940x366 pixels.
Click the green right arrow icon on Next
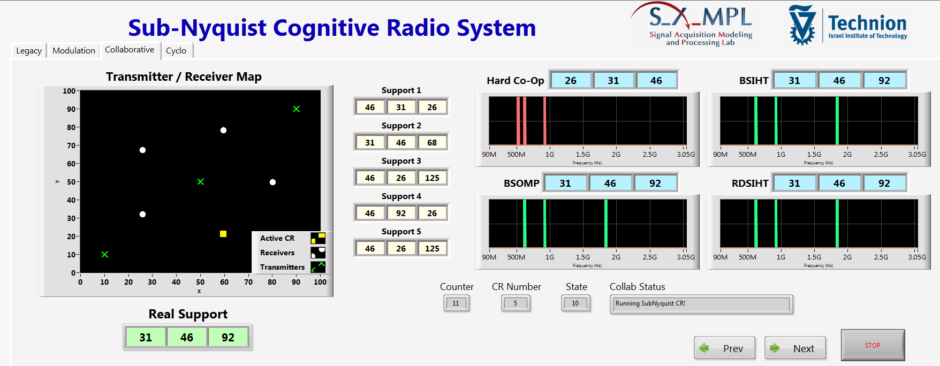775,348
